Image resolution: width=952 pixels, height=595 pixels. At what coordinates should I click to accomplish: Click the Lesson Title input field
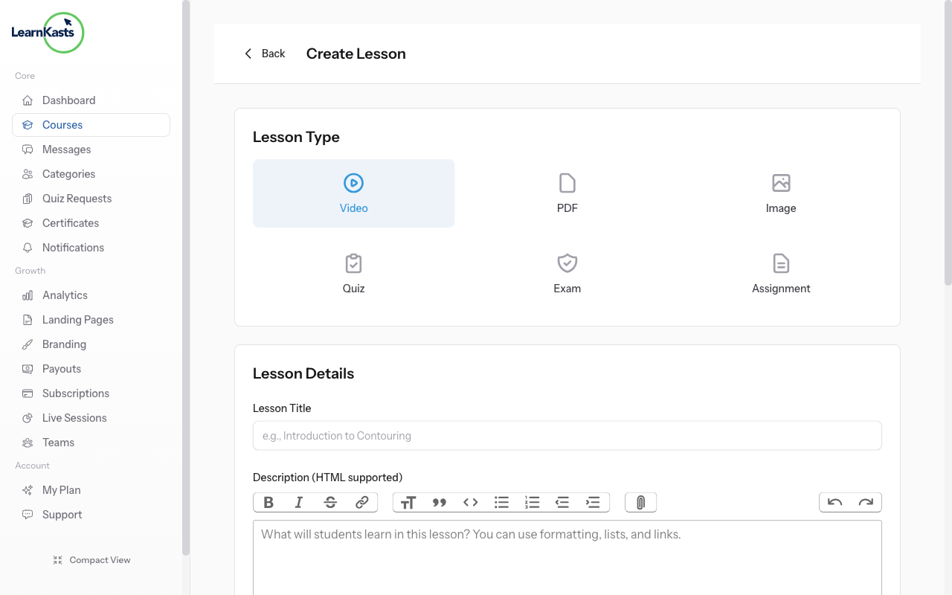click(x=567, y=435)
